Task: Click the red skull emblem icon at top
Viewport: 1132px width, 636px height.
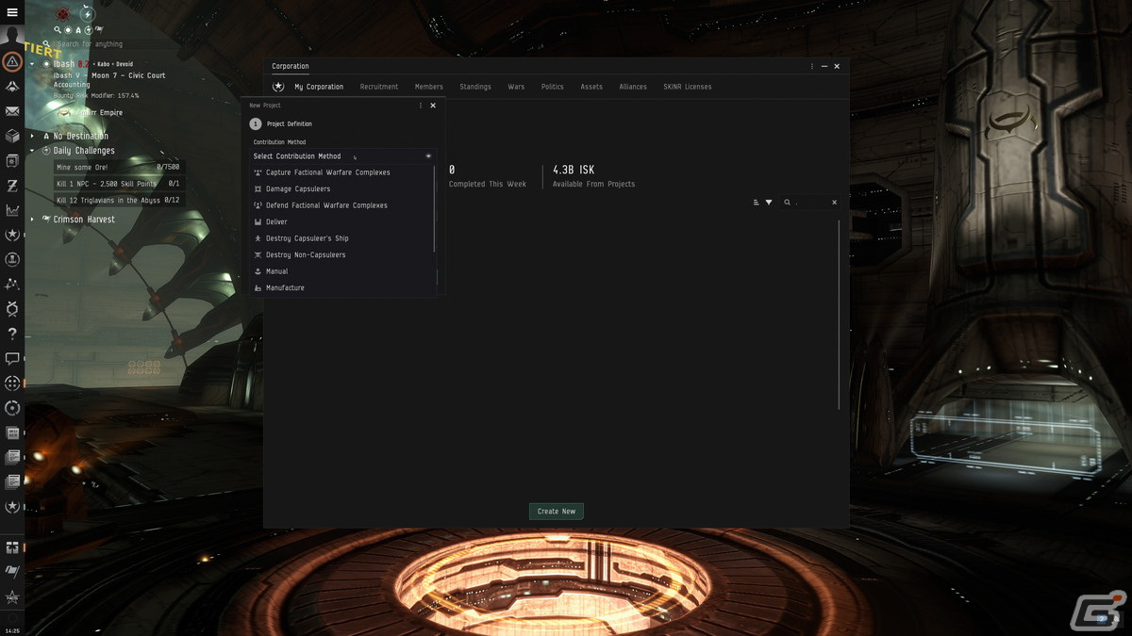Action: 63,14
